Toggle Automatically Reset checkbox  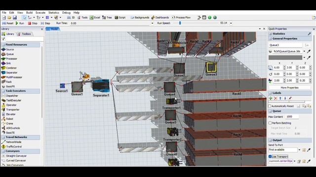(x=270, y=106)
